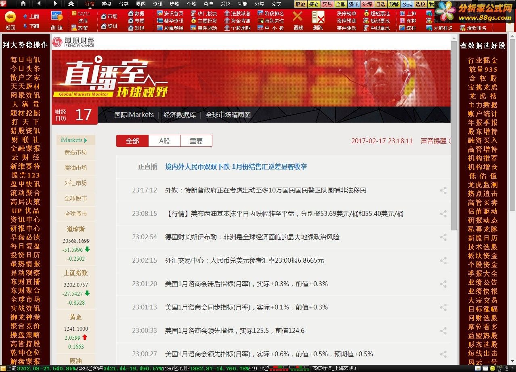Open the 系统 menu
Viewport: 516px width, 372px height.
coord(225,4)
